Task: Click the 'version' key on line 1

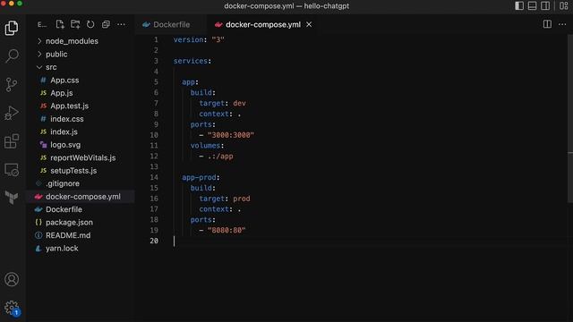Action: 188,39
